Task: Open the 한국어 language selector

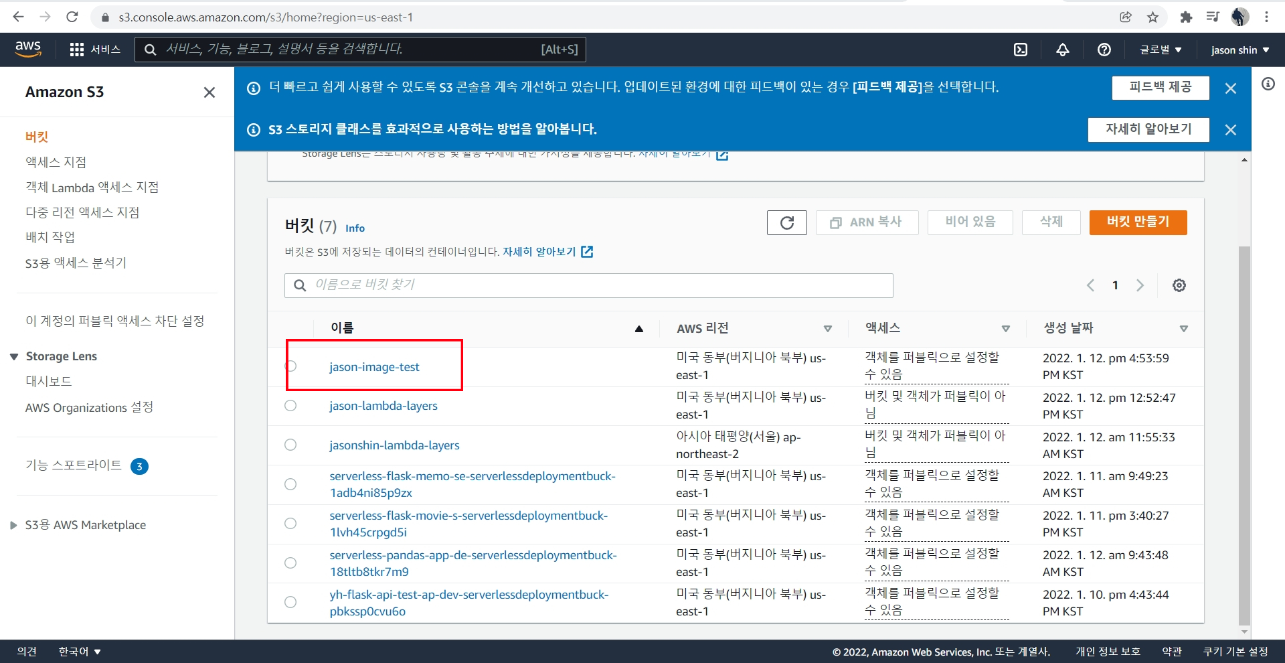Action: pyautogui.click(x=80, y=652)
